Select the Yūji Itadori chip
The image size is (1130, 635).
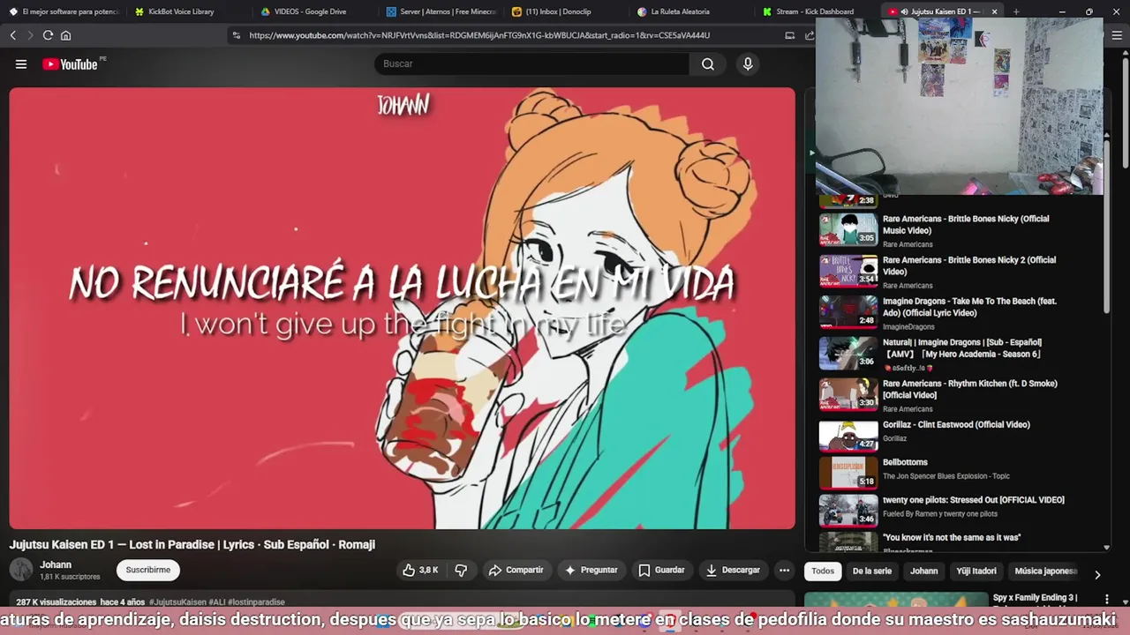pos(976,571)
